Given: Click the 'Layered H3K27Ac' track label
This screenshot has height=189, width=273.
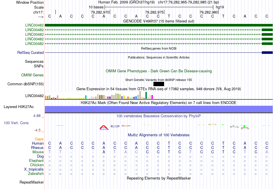Looking at the screenshot, I should tap(19, 107).
